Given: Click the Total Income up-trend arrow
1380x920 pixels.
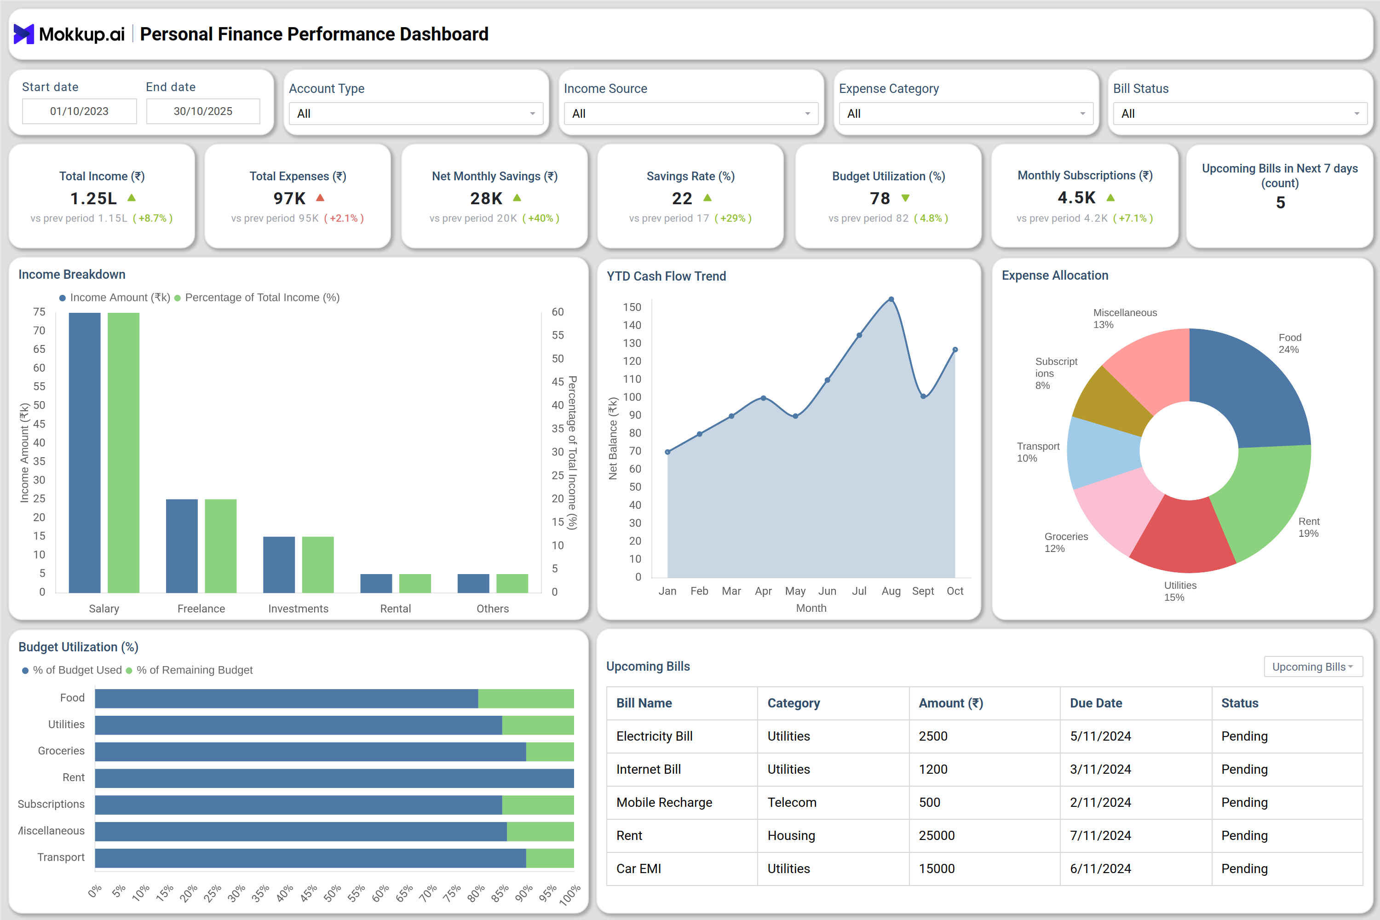Looking at the screenshot, I should pyautogui.click(x=132, y=198).
